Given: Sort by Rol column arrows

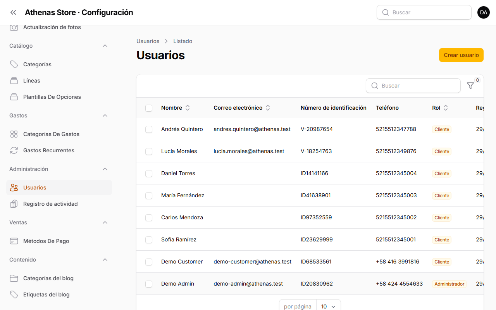Looking at the screenshot, I should [x=446, y=108].
